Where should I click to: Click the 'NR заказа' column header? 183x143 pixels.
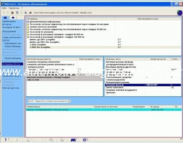(162, 107)
